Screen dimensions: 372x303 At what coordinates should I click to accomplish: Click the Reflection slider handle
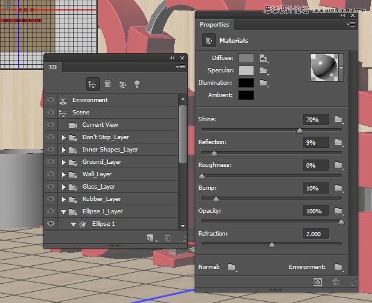point(215,153)
